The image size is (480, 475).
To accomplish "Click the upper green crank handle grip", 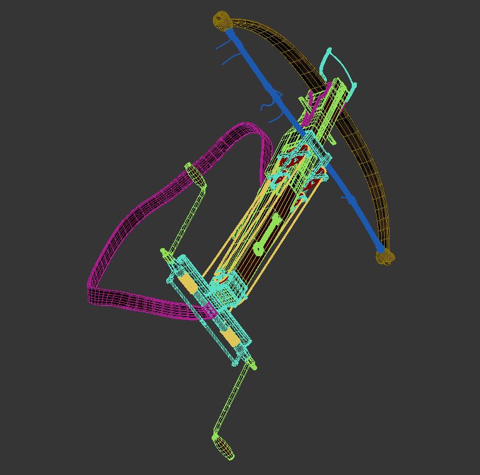I will pos(195,176).
